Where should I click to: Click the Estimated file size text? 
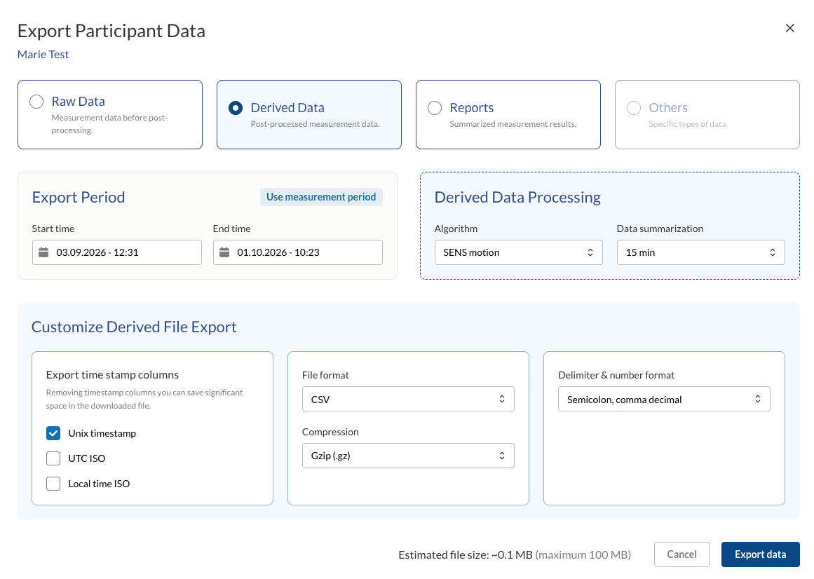point(515,555)
